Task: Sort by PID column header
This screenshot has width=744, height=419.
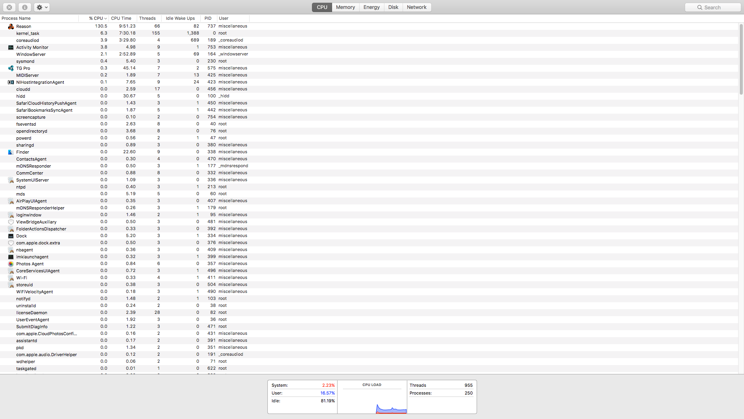Action: pyautogui.click(x=208, y=18)
